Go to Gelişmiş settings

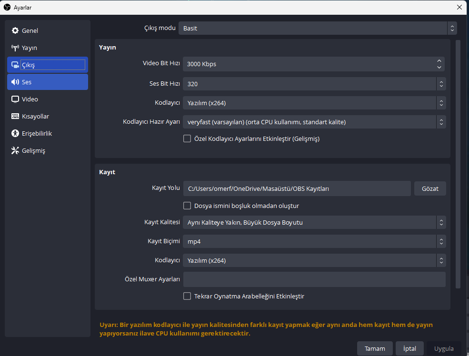(48, 151)
